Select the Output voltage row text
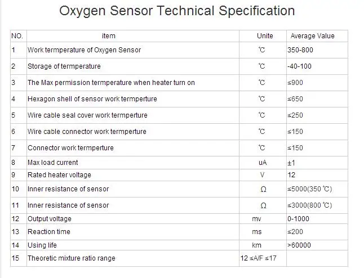Viewport: 364px width, 278px height. 50,219
